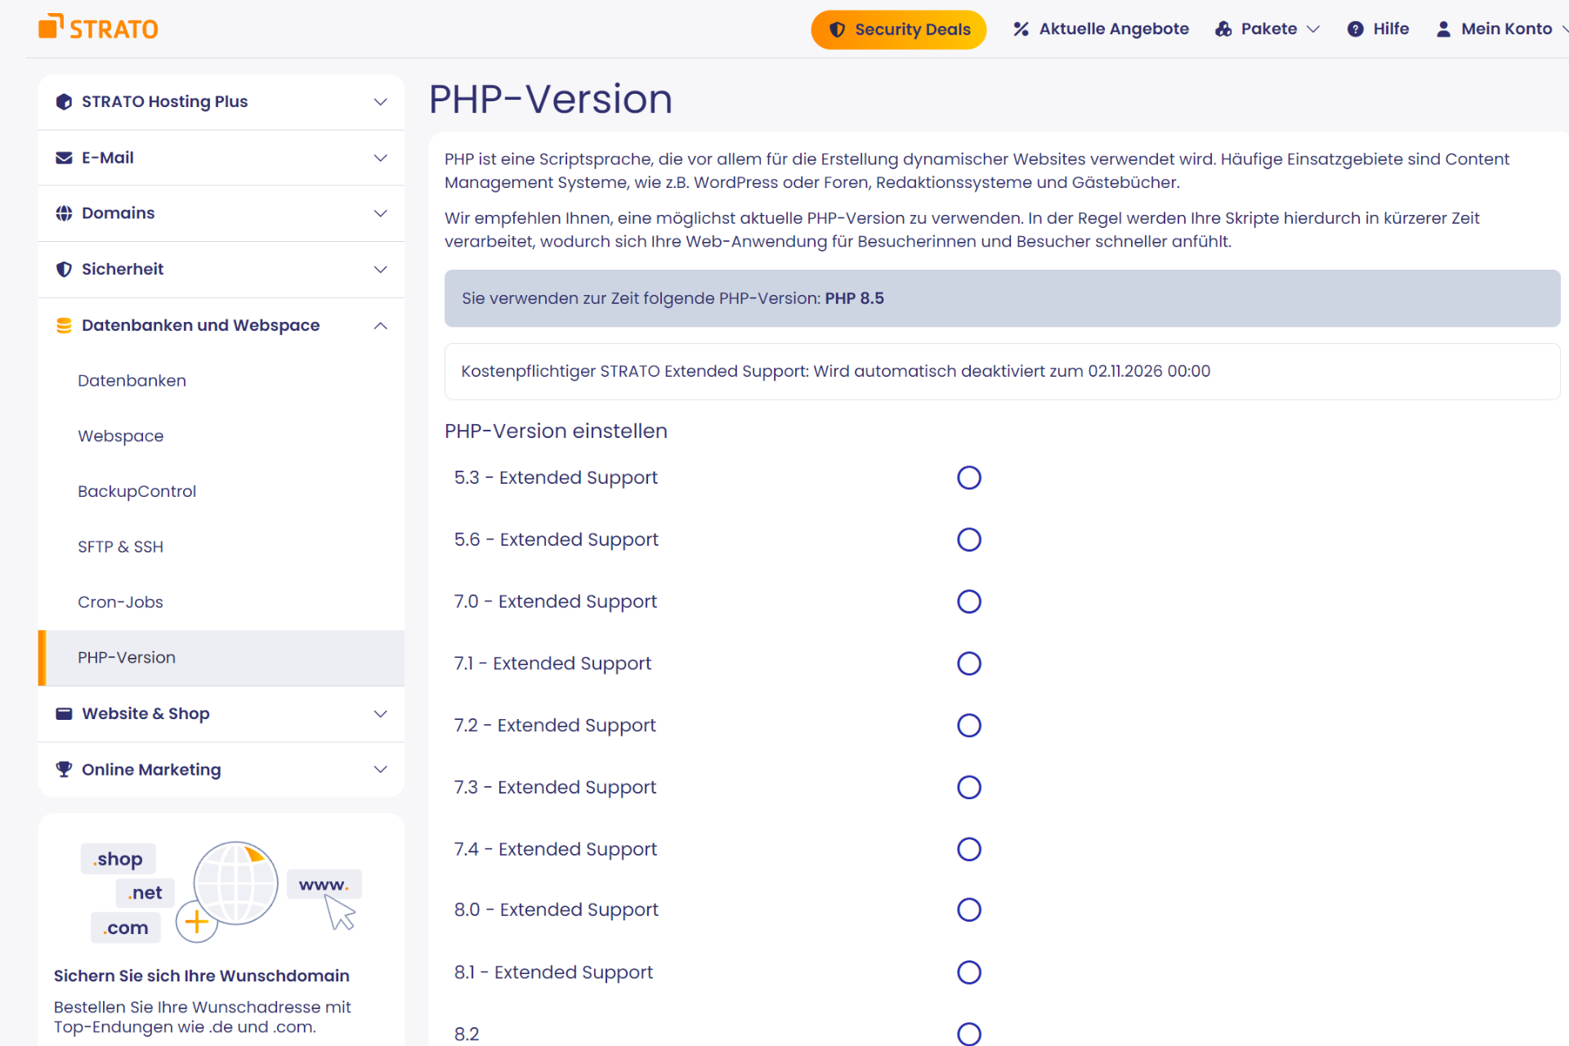Click the window icon beside Website & Shop
Screen dimensions: 1569x1046
(x=64, y=713)
